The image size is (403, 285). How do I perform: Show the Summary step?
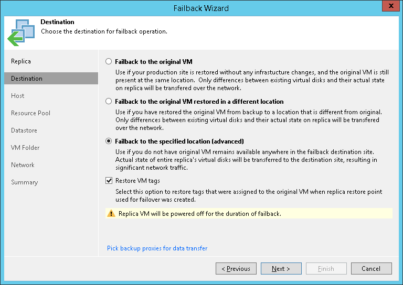24,182
